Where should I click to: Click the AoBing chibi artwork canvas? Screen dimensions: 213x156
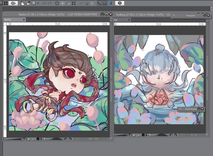pyautogui.click(x=159, y=80)
